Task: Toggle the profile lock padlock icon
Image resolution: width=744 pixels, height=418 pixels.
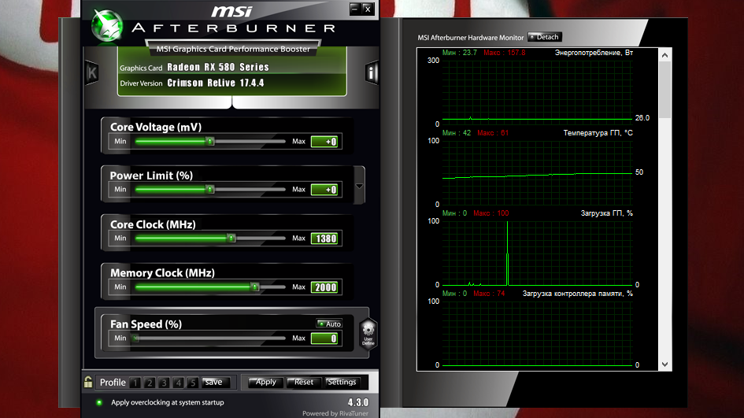Action: pos(88,382)
